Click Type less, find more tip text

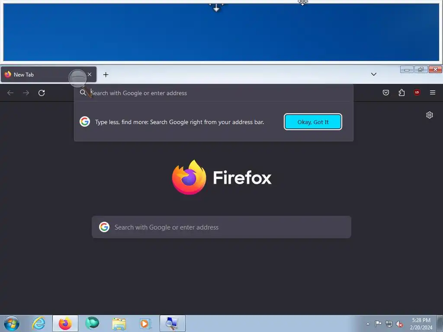pos(180,122)
